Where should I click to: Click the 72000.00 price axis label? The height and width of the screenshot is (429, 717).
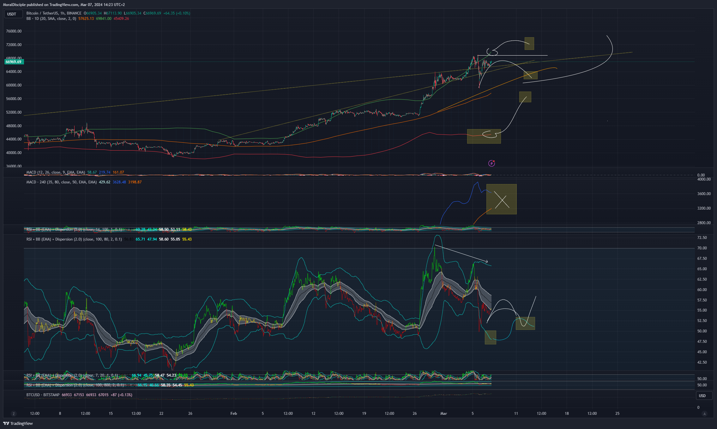tap(14, 45)
